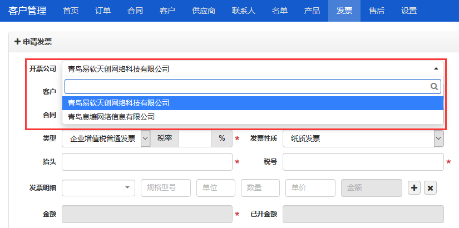
Task: Remove invoice detail row with the x icon
Action: (x=430, y=188)
